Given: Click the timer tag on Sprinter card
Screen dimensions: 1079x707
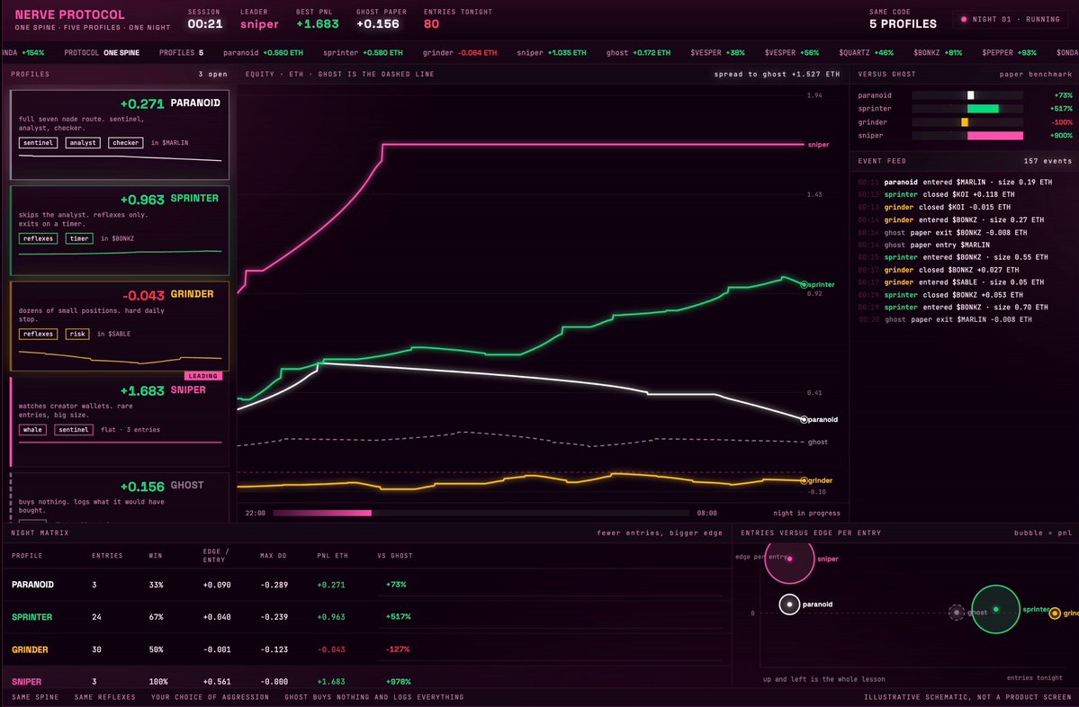Looking at the screenshot, I should 79,238.
